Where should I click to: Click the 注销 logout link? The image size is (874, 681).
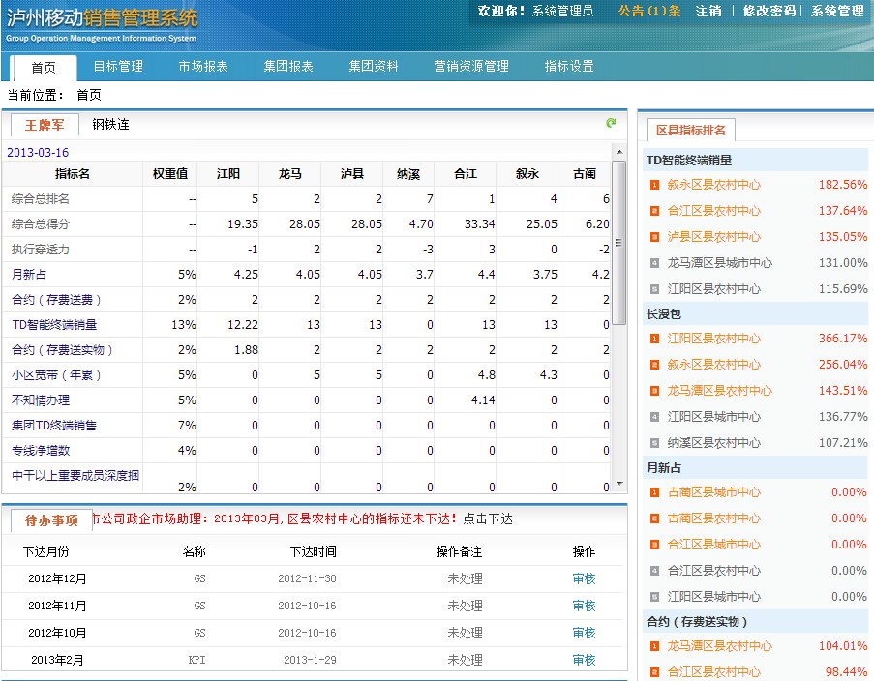coord(708,11)
